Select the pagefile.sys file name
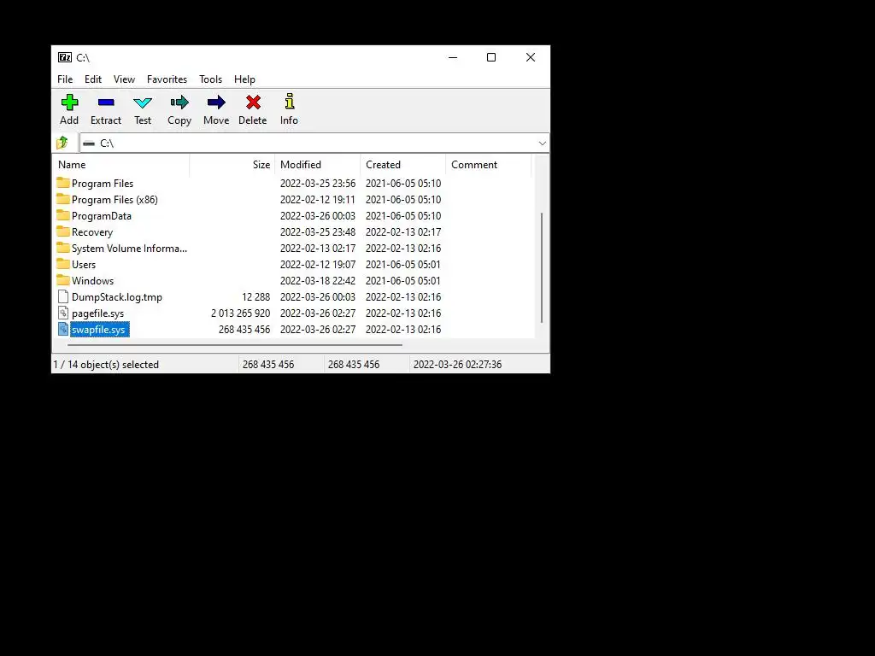Screen dimensions: 875x656 97,313
